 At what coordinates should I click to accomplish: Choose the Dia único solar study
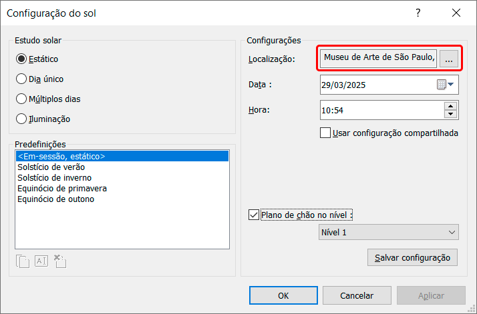tap(21, 79)
